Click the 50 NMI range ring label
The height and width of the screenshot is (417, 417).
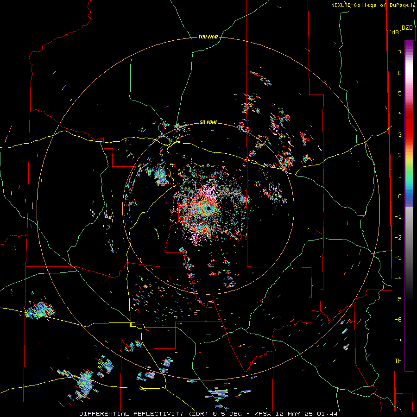[208, 122]
